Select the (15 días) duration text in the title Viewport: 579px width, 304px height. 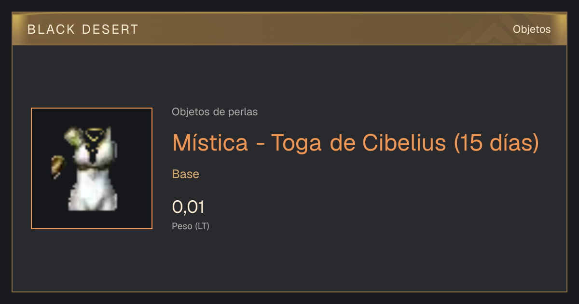(496, 142)
